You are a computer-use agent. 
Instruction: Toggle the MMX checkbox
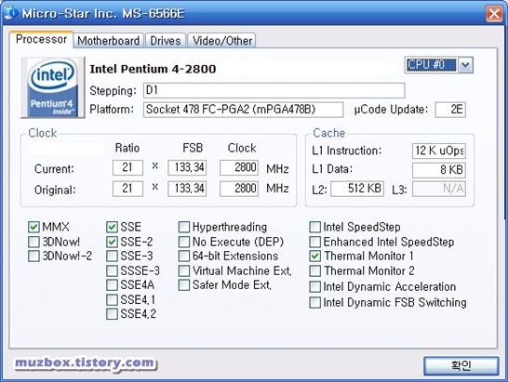tap(33, 228)
